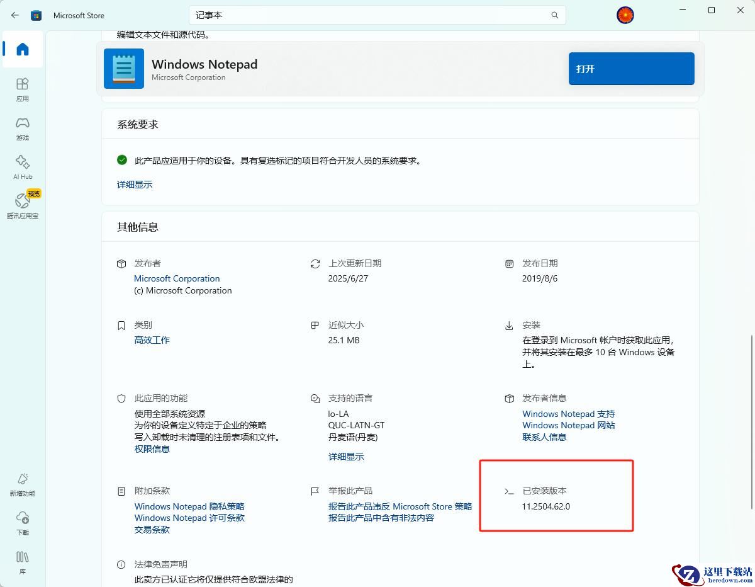Image resolution: width=755 pixels, height=587 pixels.
Task: Expand 详细显示 under 支持的语言
Action: pyautogui.click(x=346, y=457)
